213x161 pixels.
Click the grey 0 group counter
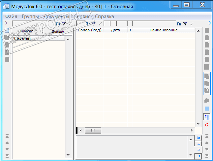pyautogui.click(x=6, y=23)
